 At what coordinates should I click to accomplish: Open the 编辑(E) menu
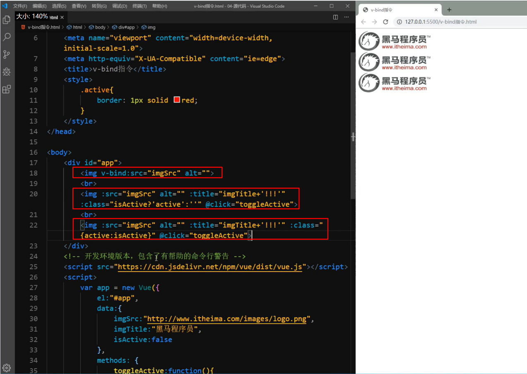click(40, 6)
